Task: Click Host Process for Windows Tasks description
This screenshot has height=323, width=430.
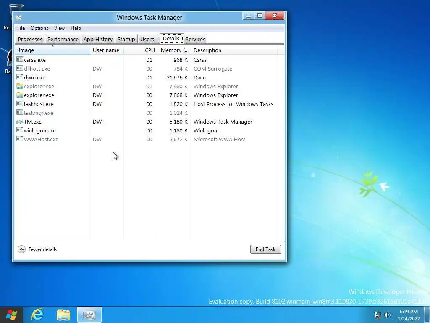Action: tap(233, 104)
